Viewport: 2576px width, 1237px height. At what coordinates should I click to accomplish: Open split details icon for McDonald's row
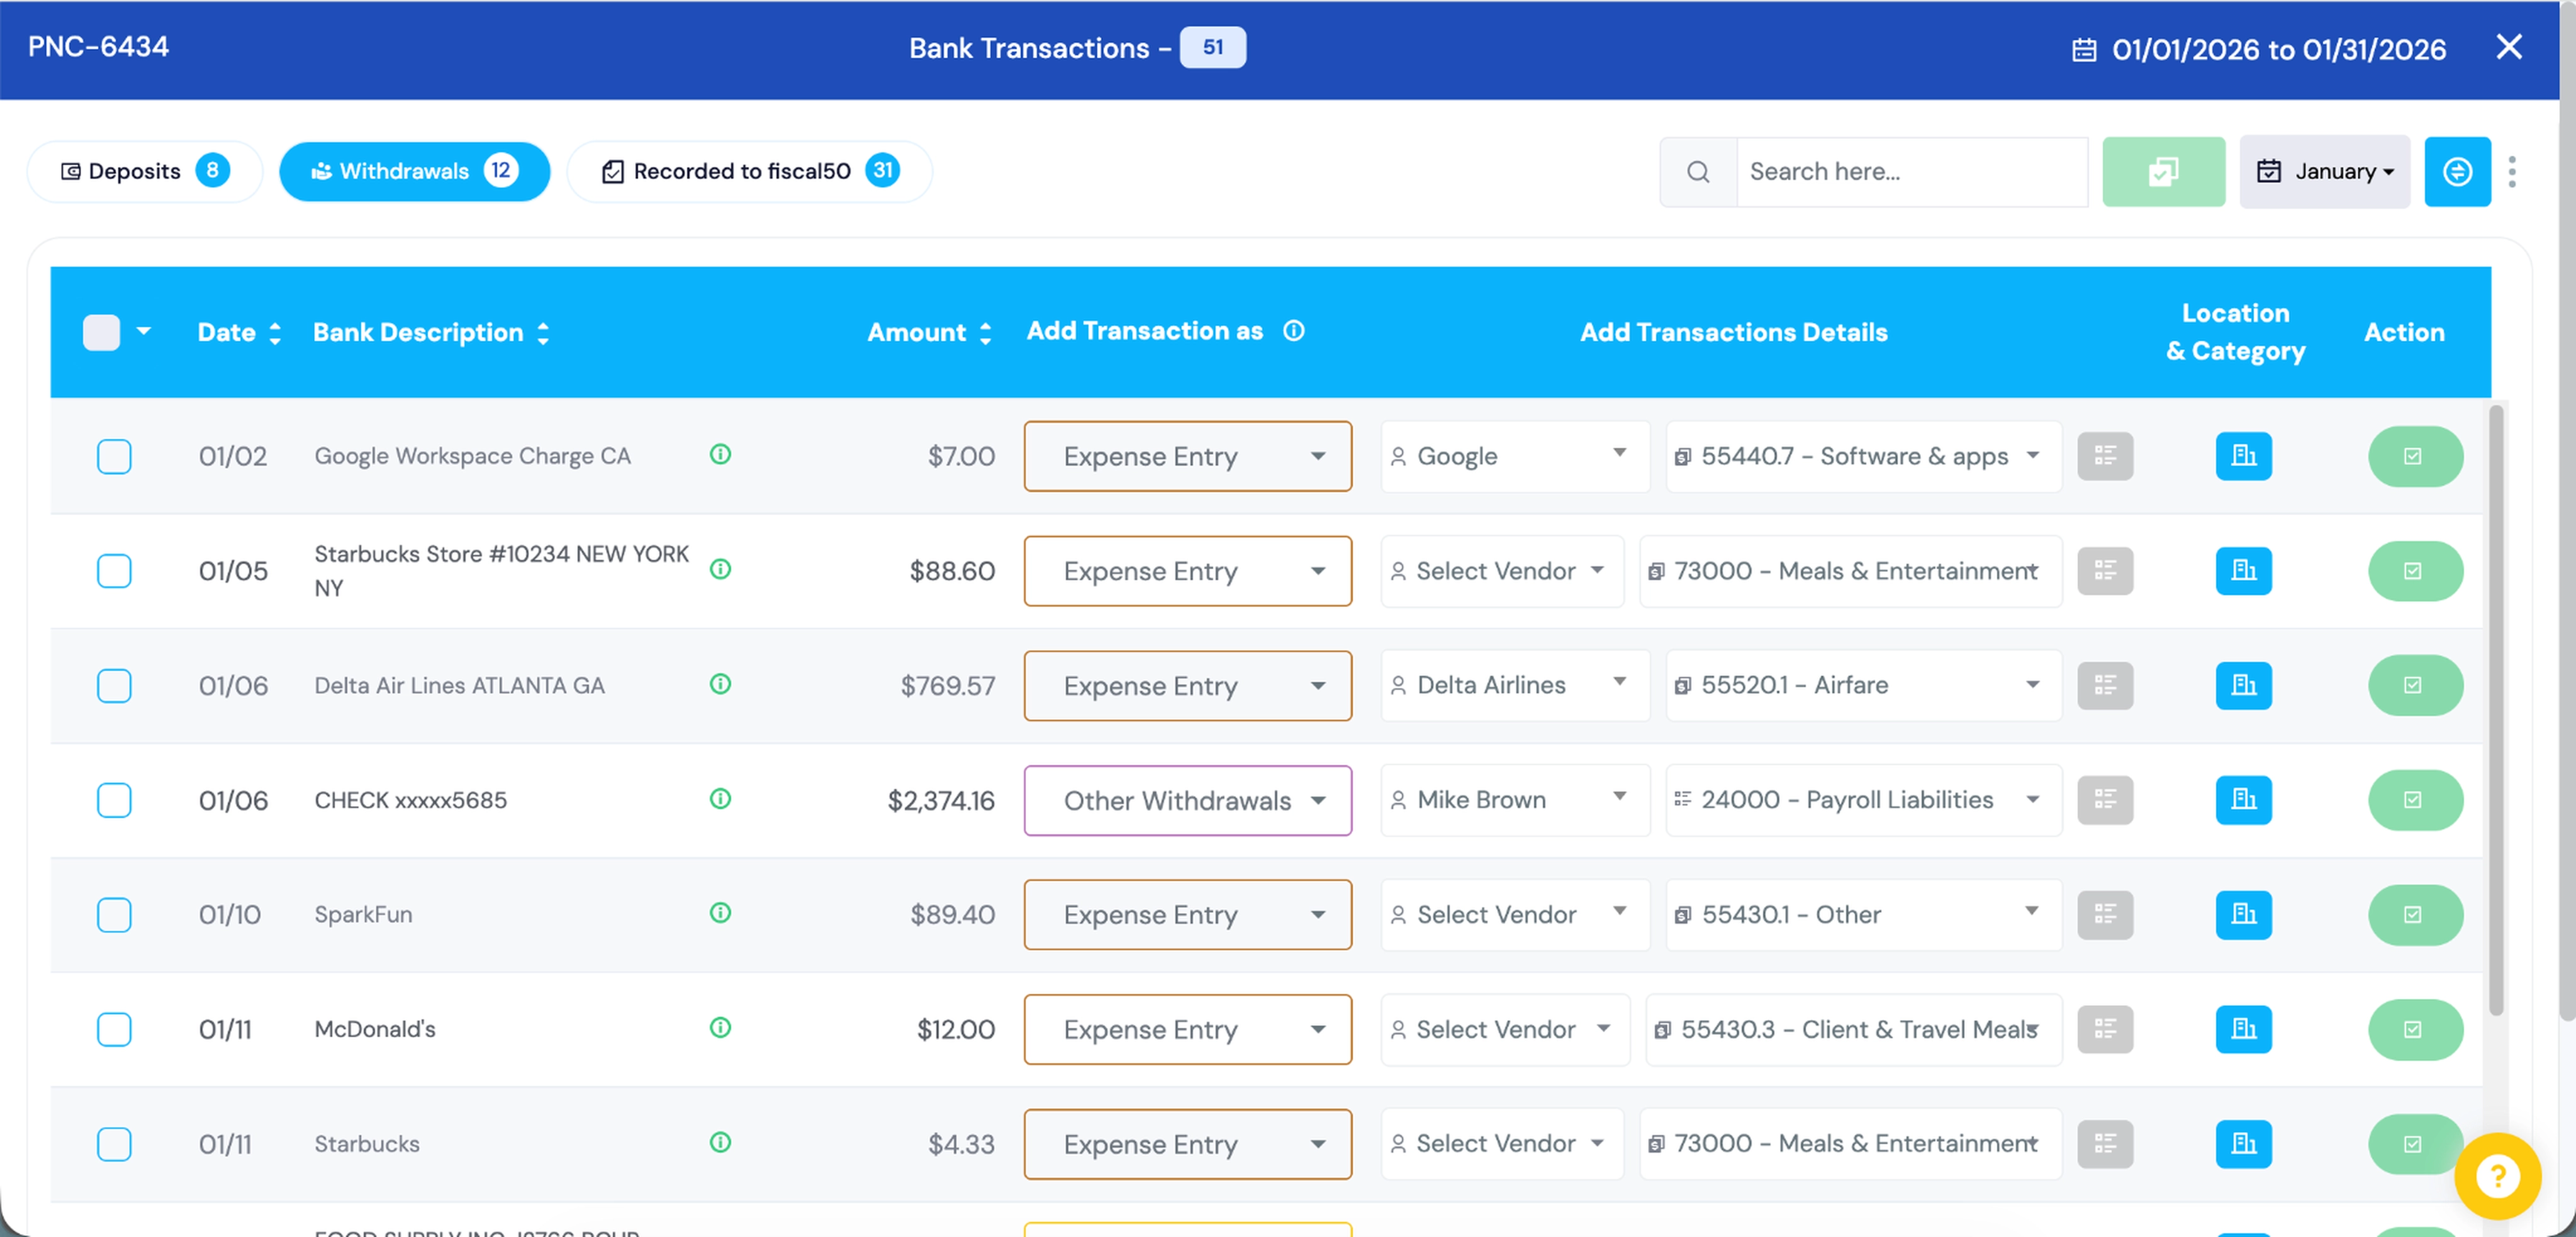[2105, 1029]
